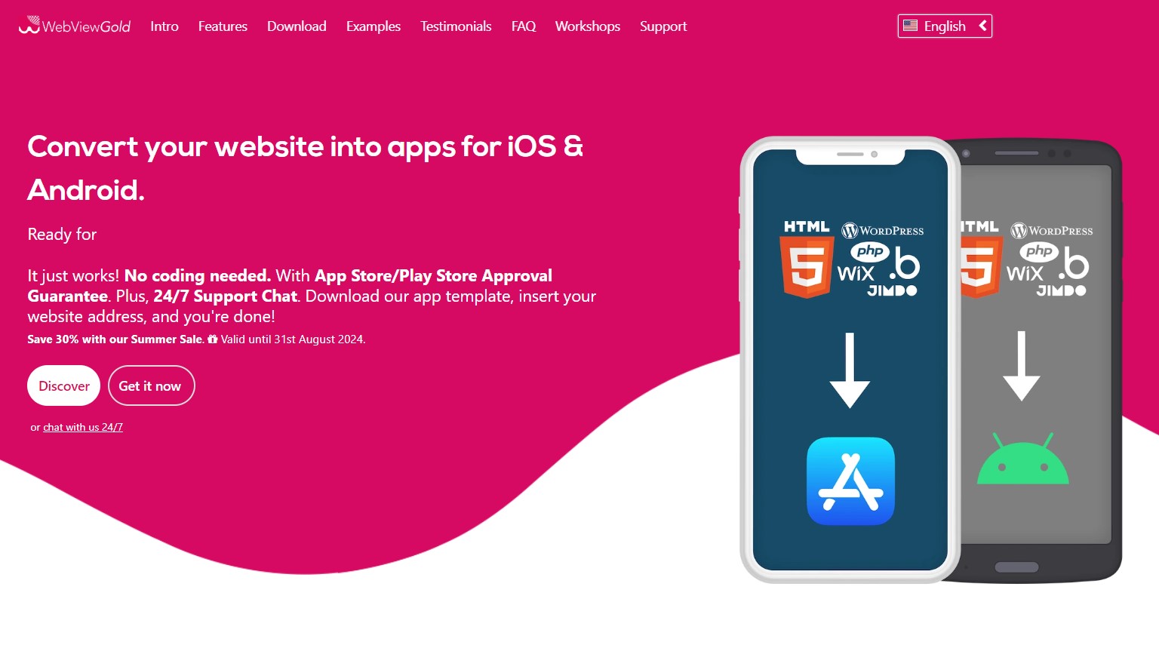The height and width of the screenshot is (648, 1159).
Task: Click the US flag icon
Action: [911, 26]
